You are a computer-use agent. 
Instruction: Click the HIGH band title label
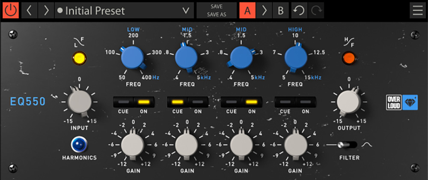(x=295, y=30)
